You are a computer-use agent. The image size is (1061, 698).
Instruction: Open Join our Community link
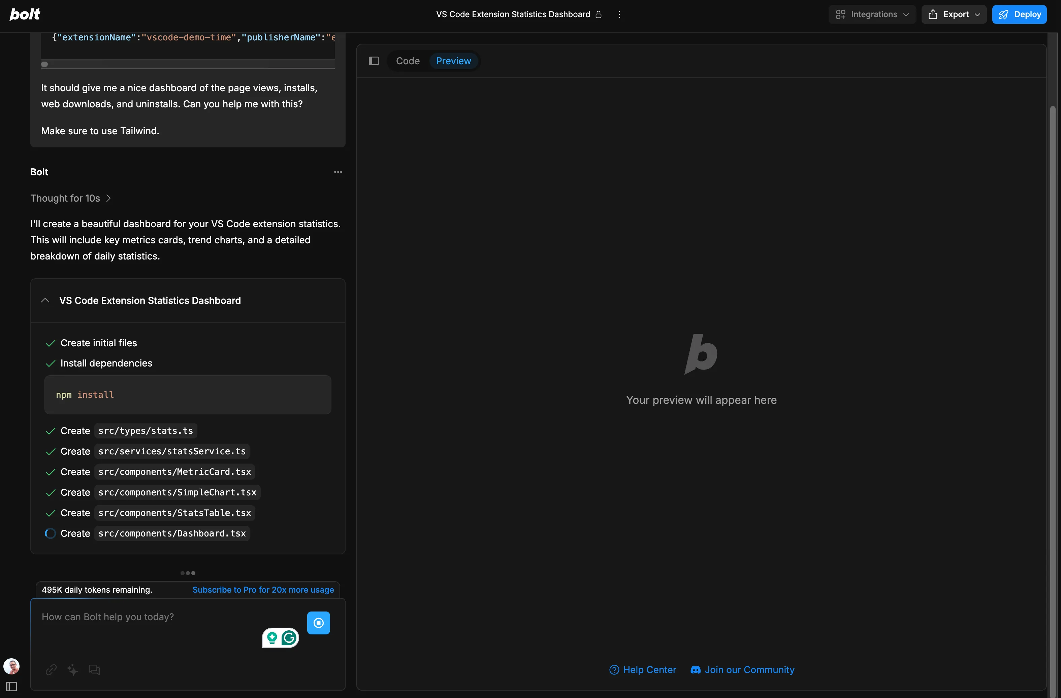pos(742,669)
